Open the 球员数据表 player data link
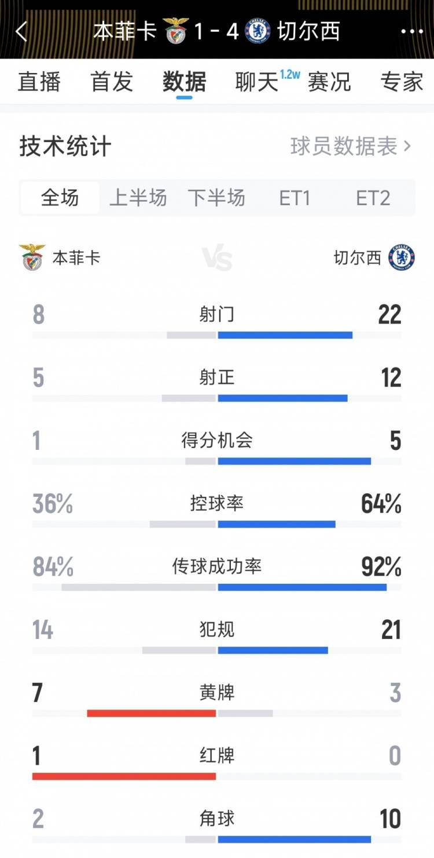 point(344,147)
